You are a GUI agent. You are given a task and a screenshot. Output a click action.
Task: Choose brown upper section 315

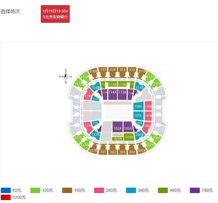[x=103, y=72]
